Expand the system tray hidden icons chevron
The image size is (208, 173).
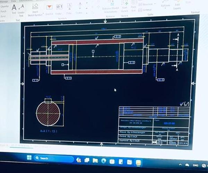(x=180, y=165)
